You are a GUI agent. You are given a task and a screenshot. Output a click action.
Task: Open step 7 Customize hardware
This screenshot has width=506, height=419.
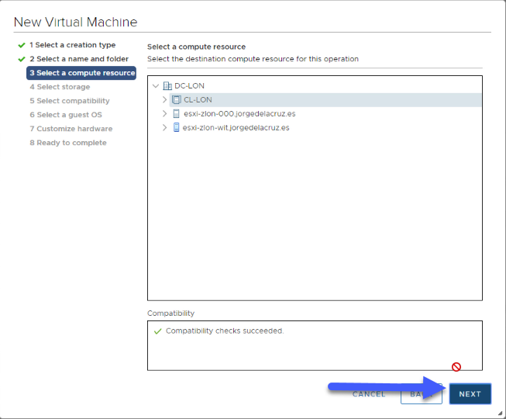pos(71,129)
